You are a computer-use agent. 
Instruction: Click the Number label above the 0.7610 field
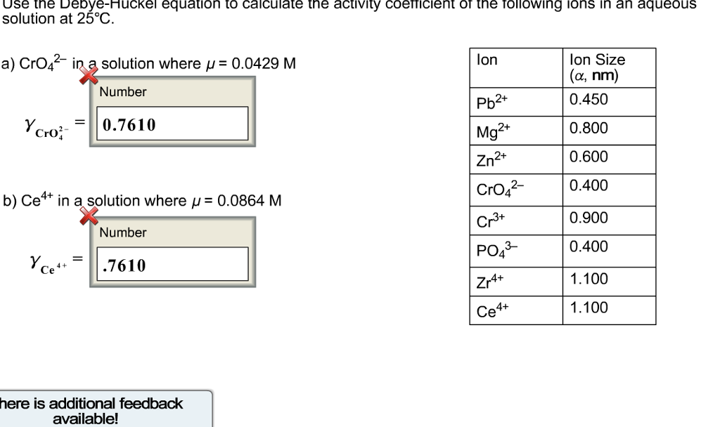pos(124,91)
